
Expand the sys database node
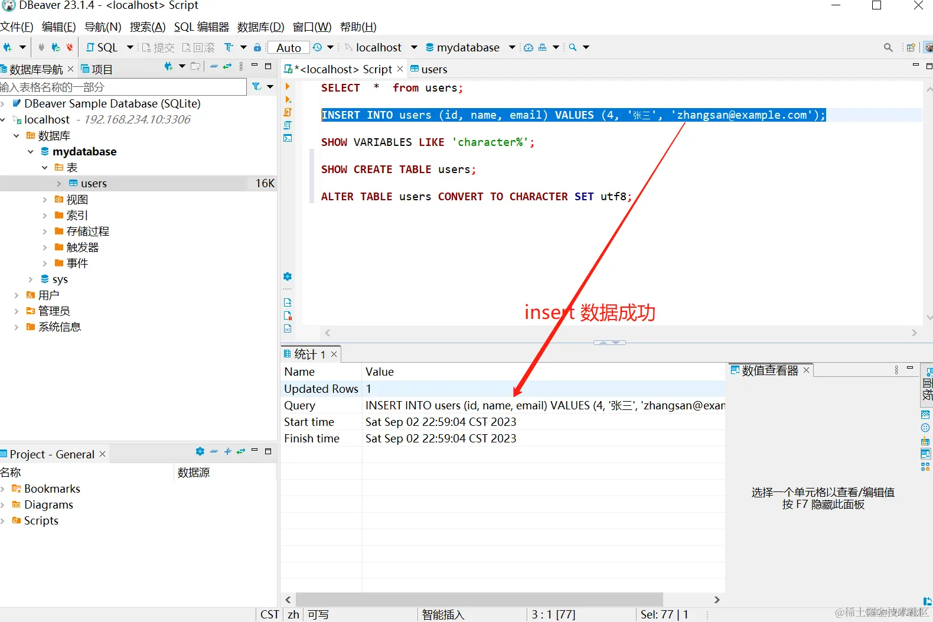(x=31, y=279)
